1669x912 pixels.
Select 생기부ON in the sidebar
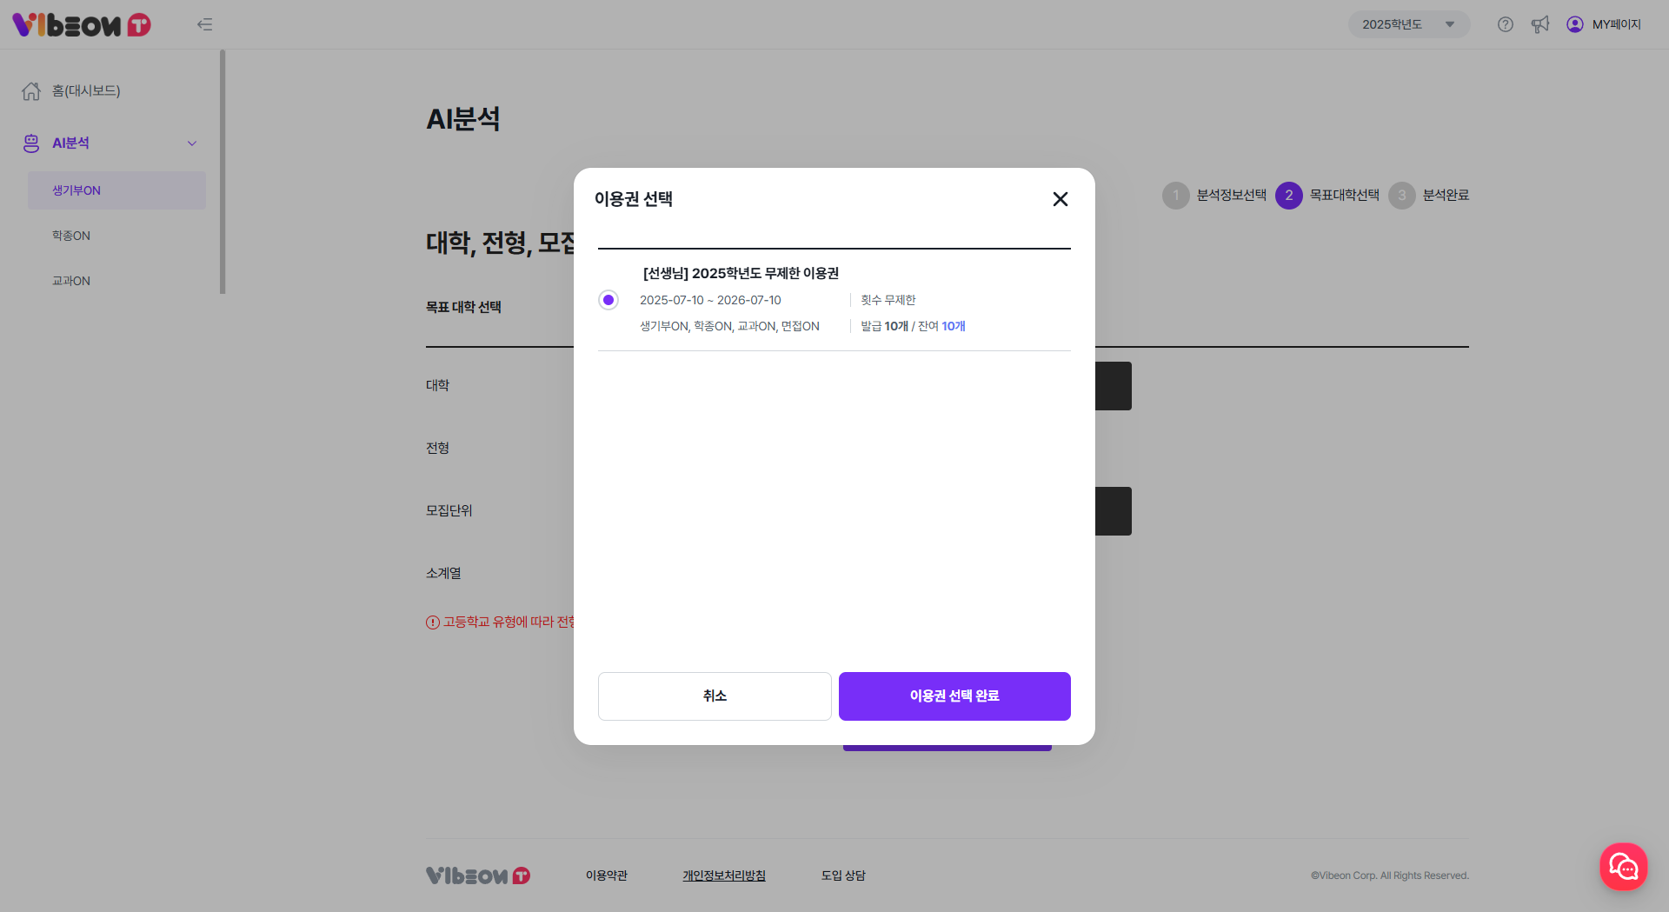76,190
